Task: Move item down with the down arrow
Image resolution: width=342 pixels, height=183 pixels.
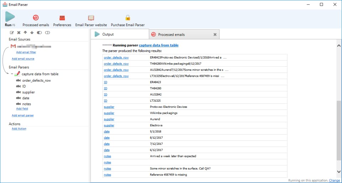Action: tap(32, 32)
